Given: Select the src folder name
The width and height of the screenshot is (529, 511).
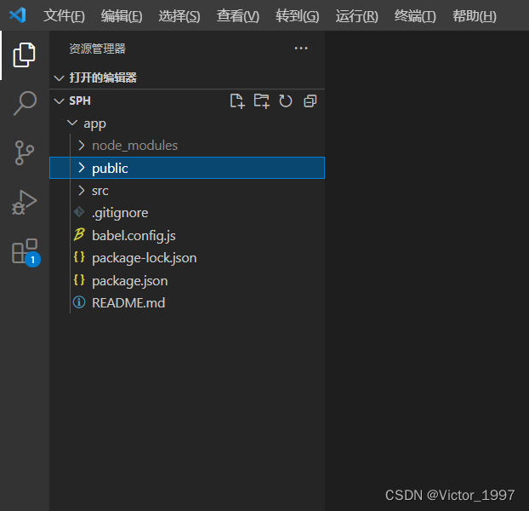Looking at the screenshot, I should (x=100, y=191).
